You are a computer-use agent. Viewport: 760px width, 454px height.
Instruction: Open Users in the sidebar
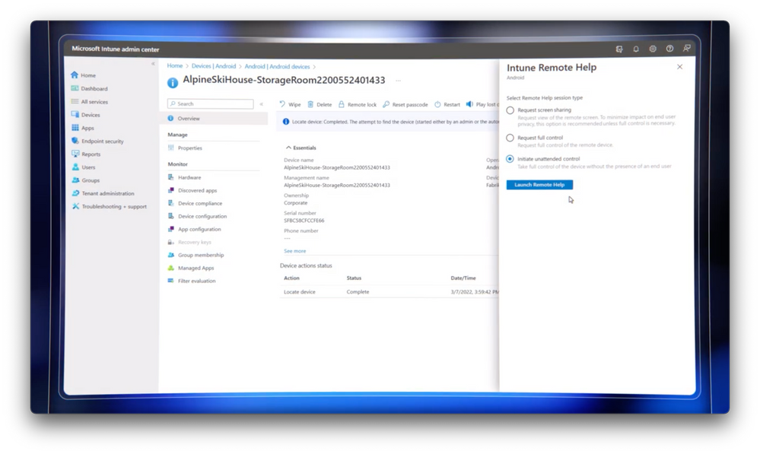(84, 167)
